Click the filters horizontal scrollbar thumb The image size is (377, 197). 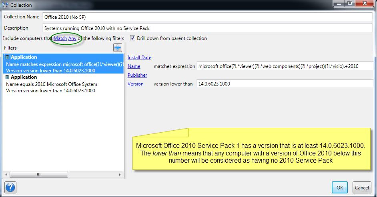39,175
